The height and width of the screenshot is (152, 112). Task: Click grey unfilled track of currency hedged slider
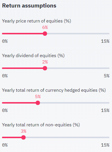[75, 103]
